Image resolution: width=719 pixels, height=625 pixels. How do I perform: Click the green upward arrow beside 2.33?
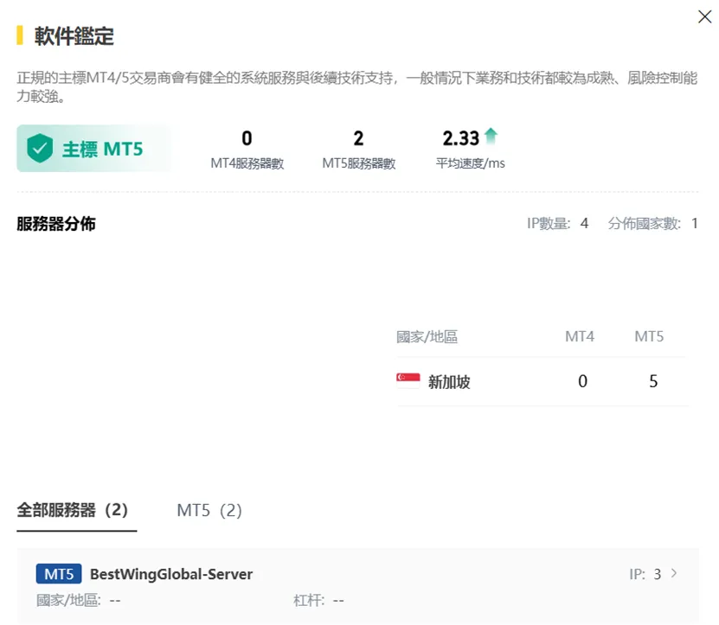(491, 136)
